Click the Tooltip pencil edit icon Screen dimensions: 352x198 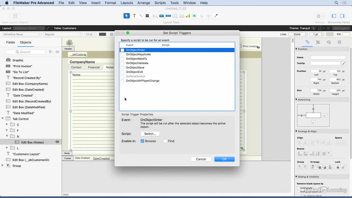[x=344, y=63]
